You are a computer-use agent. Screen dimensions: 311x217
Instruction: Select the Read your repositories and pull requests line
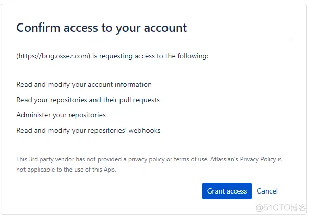point(88,100)
